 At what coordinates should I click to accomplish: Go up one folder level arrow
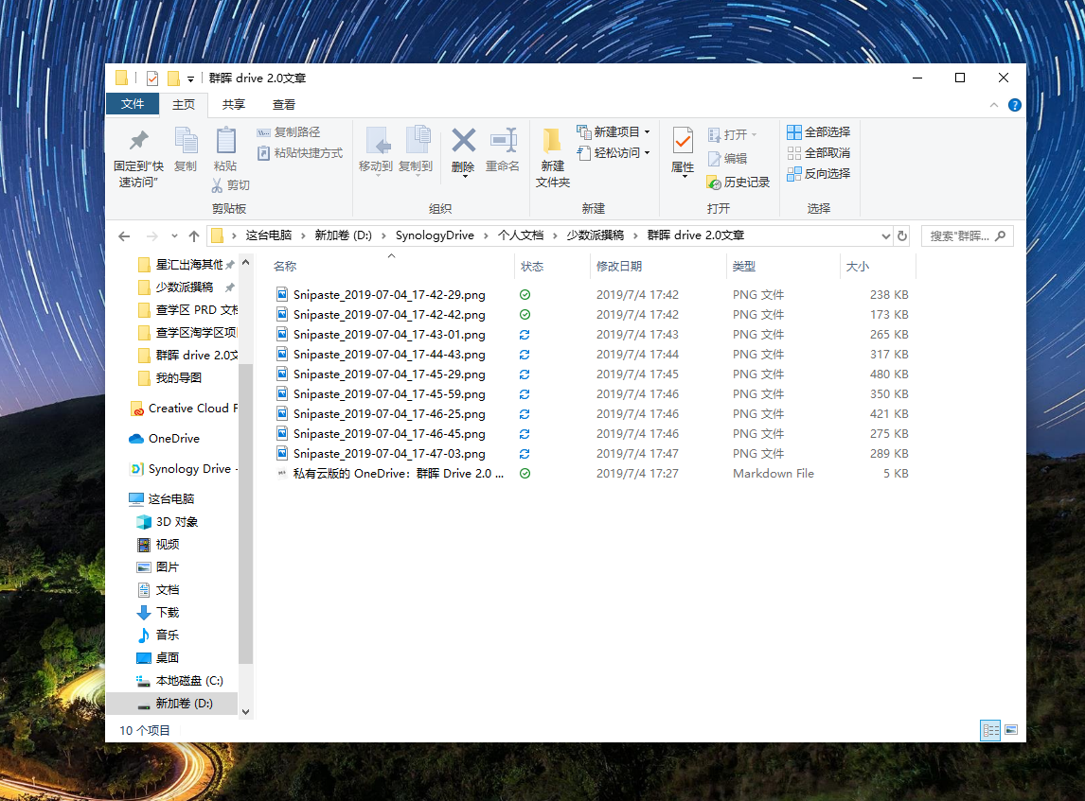[194, 236]
